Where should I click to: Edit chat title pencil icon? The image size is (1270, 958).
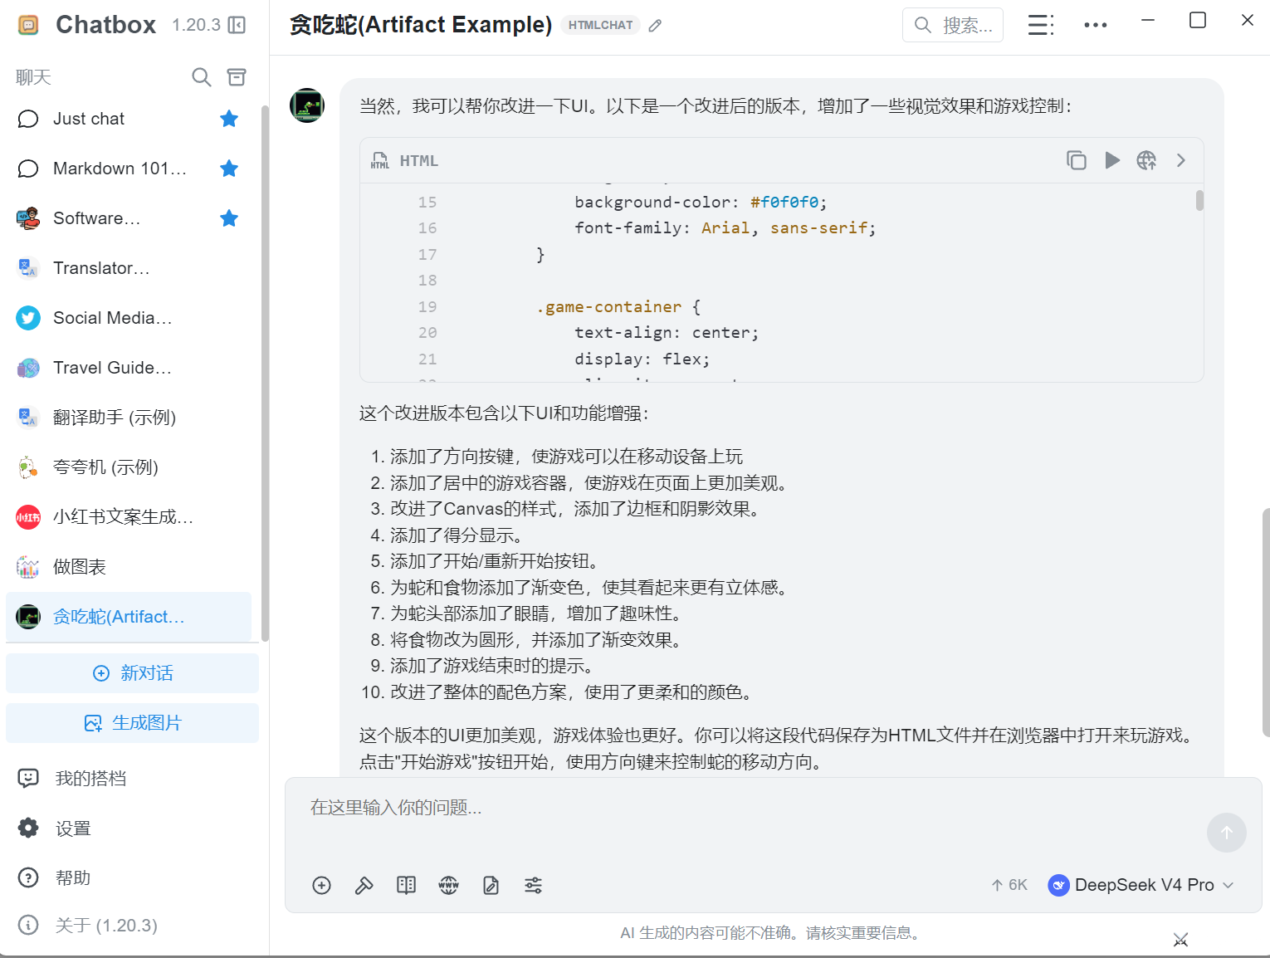click(x=655, y=26)
